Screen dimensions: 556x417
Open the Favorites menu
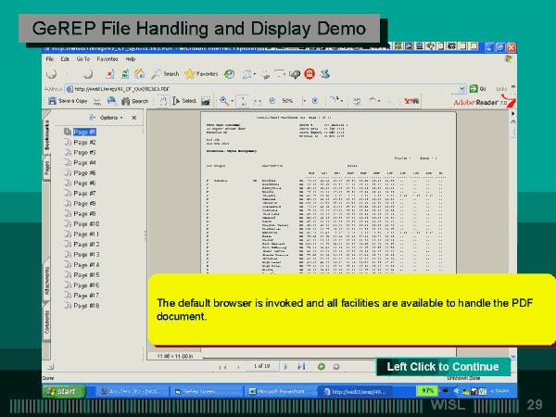(x=107, y=58)
